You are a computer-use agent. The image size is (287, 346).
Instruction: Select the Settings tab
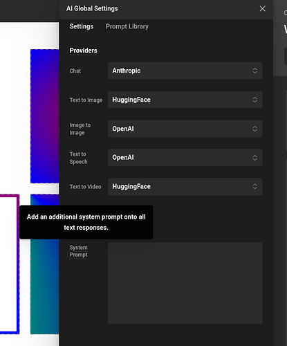82,26
